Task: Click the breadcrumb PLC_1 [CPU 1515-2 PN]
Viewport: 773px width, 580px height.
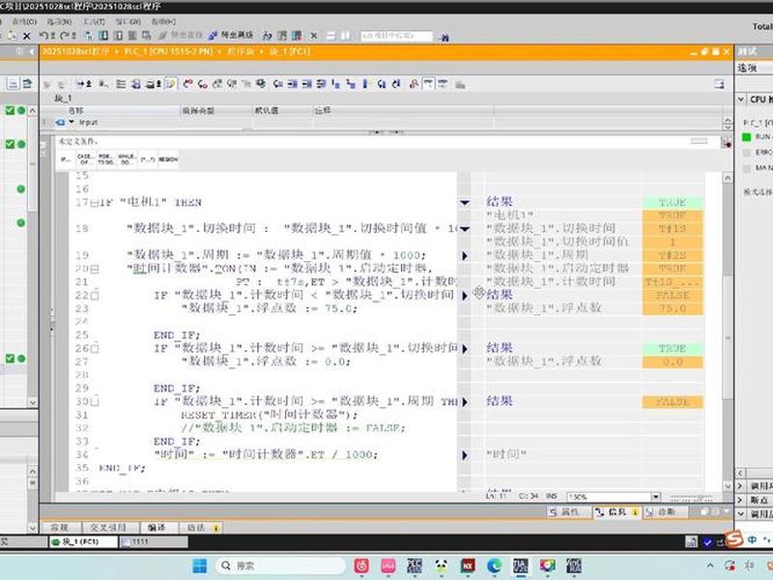Action: coord(168,51)
